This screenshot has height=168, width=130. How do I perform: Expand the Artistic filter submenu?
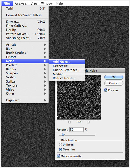pyautogui.click(x=25, y=45)
